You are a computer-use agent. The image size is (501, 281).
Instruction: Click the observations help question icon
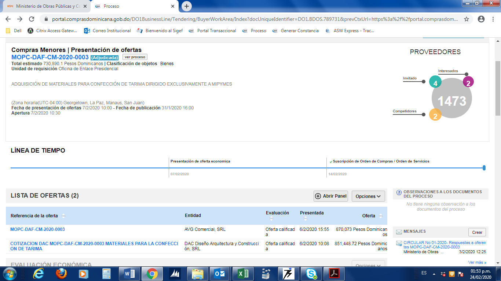[399, 192]
